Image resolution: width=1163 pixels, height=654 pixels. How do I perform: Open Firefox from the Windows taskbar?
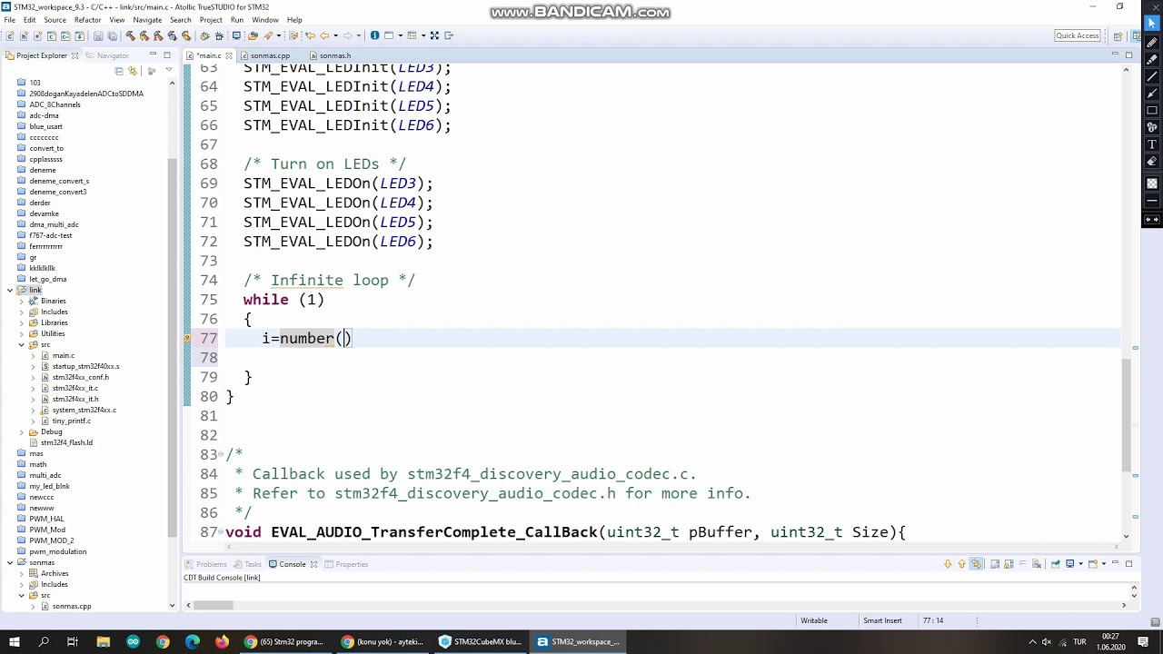(x=223, y=641)
